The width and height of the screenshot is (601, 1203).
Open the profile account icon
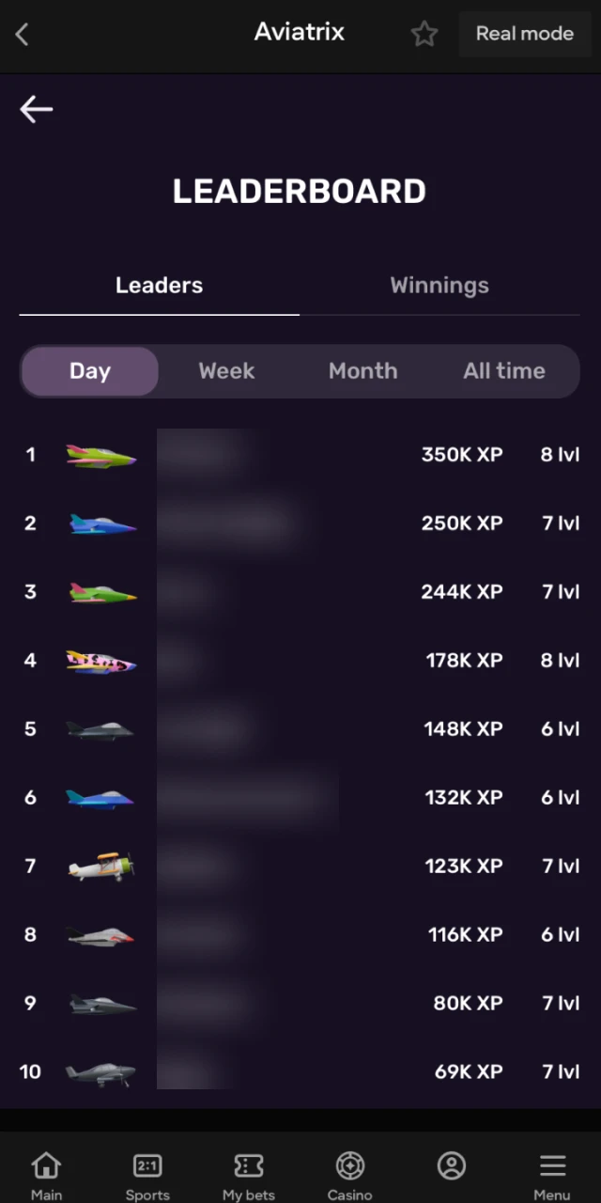(451, 1165)
